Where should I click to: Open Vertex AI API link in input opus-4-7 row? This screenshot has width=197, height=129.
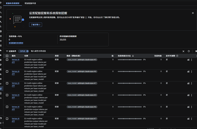(x=15, y=84)
